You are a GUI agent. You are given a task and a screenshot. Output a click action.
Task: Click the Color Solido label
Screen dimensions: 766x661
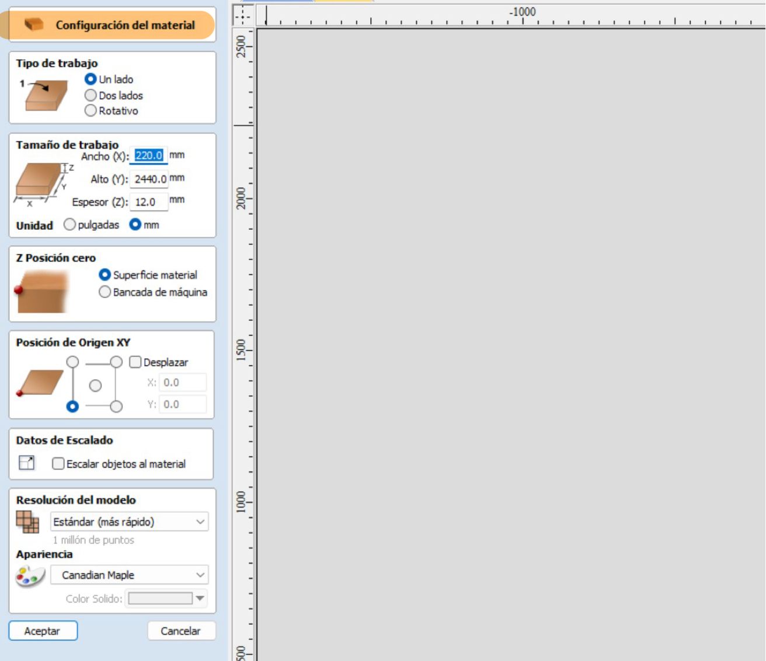coord(94,599)
